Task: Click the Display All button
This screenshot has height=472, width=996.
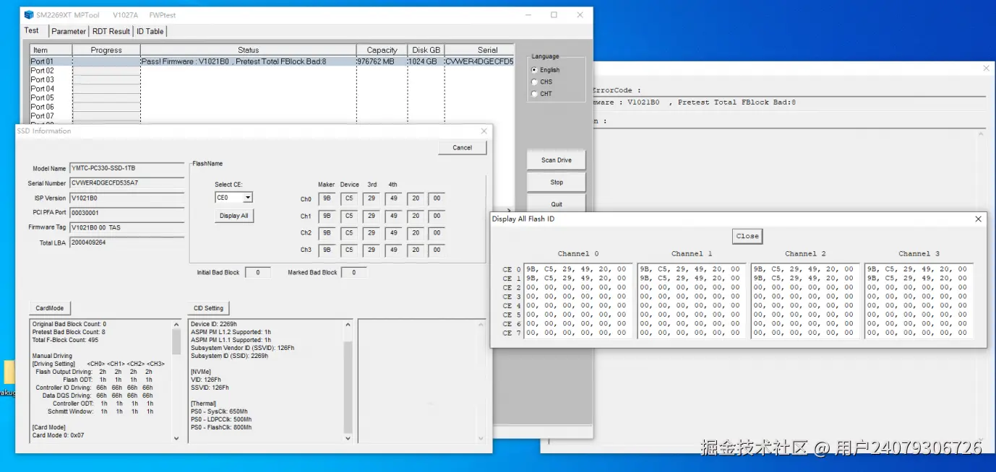Action: click(x=234, y=216)
